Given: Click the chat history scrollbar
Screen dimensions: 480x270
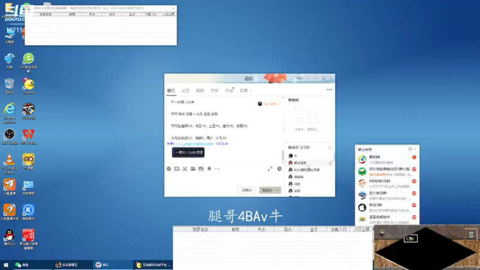Looking at the screenshot, I should [x=283, y=155].
